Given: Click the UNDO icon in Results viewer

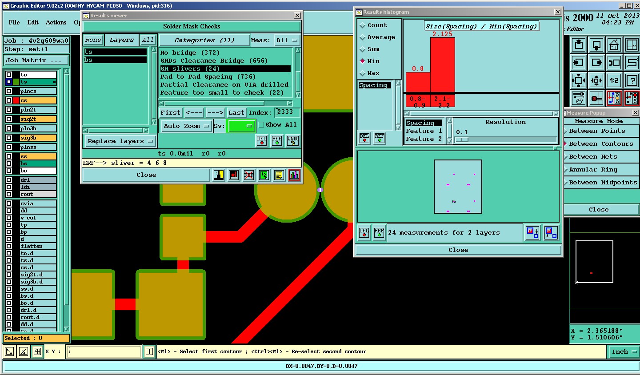Looking at the screenshot, I should [x=293, y=141].
